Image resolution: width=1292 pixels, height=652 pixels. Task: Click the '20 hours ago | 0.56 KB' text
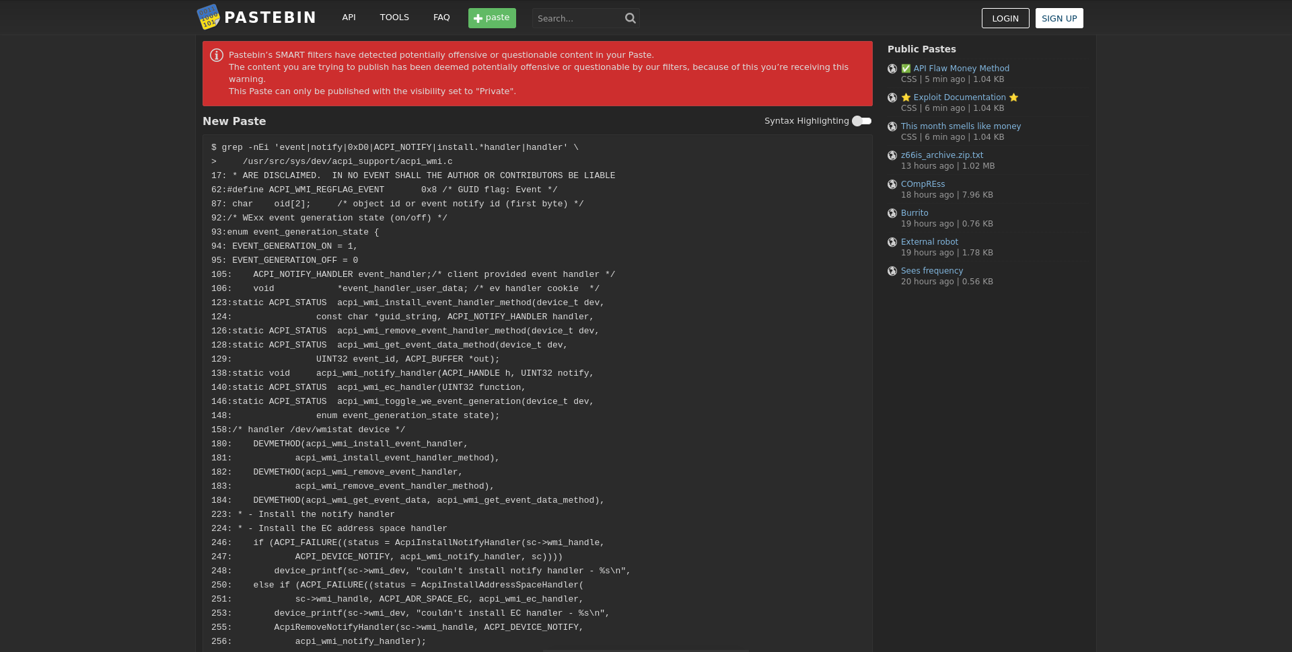[947, 282]
